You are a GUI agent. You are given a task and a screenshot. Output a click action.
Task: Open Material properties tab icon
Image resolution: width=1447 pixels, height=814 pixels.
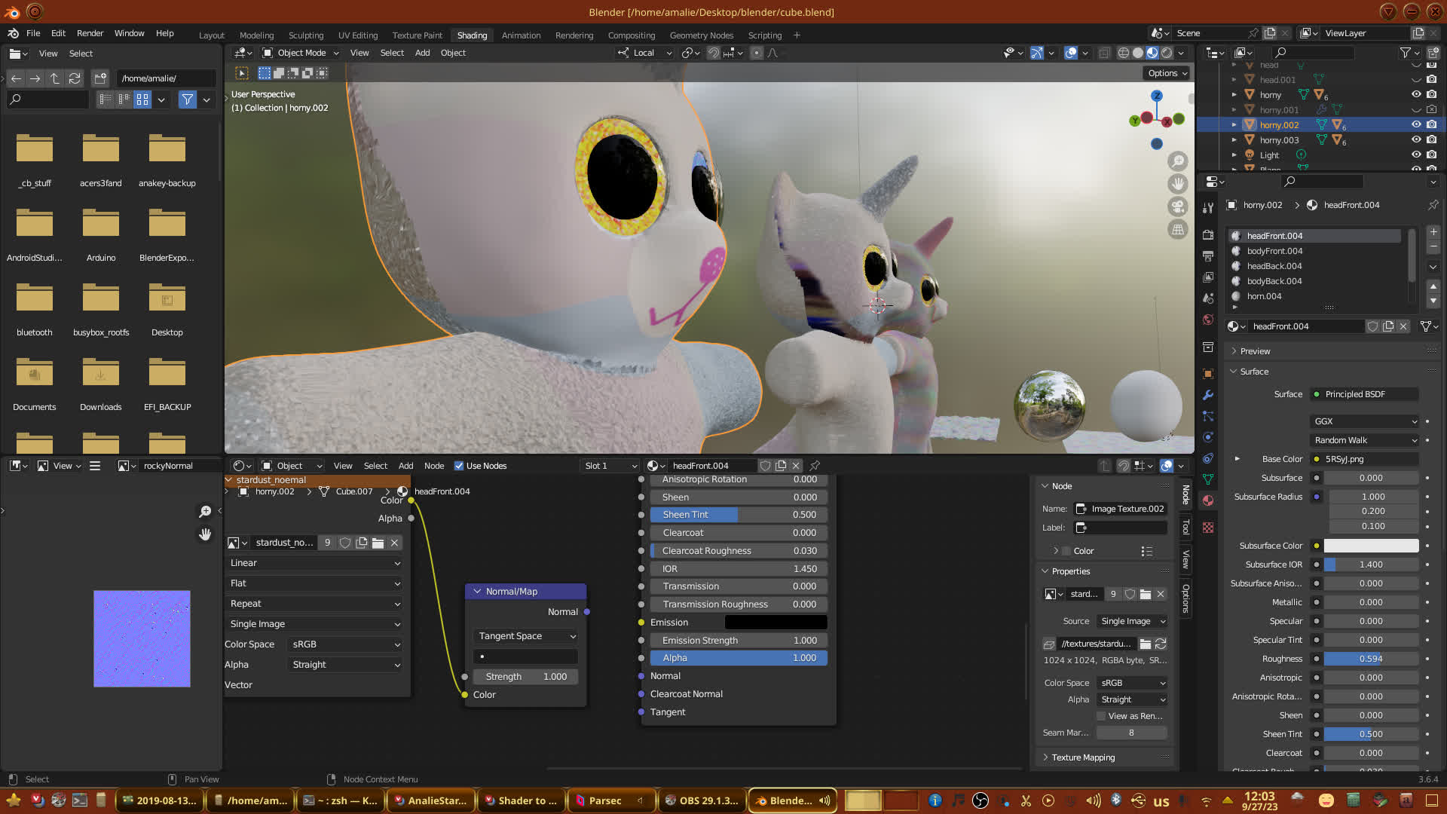1208,500
